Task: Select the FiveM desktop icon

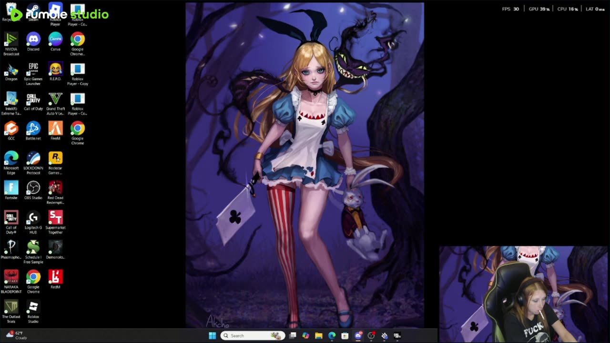Action: point(55,131)
